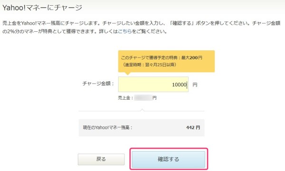The image size is (285, 171).
Task: Click the blurred 売上金 amount
Action: coord(143,98)
